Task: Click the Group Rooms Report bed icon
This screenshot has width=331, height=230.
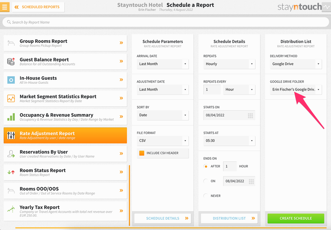Action: [11, 43]
